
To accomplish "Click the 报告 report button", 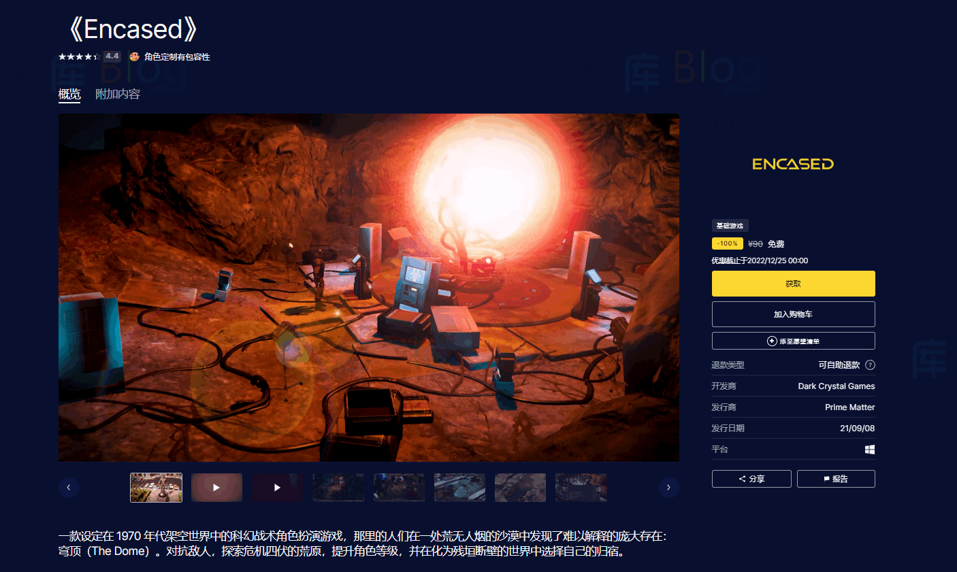I will [836, 479].
